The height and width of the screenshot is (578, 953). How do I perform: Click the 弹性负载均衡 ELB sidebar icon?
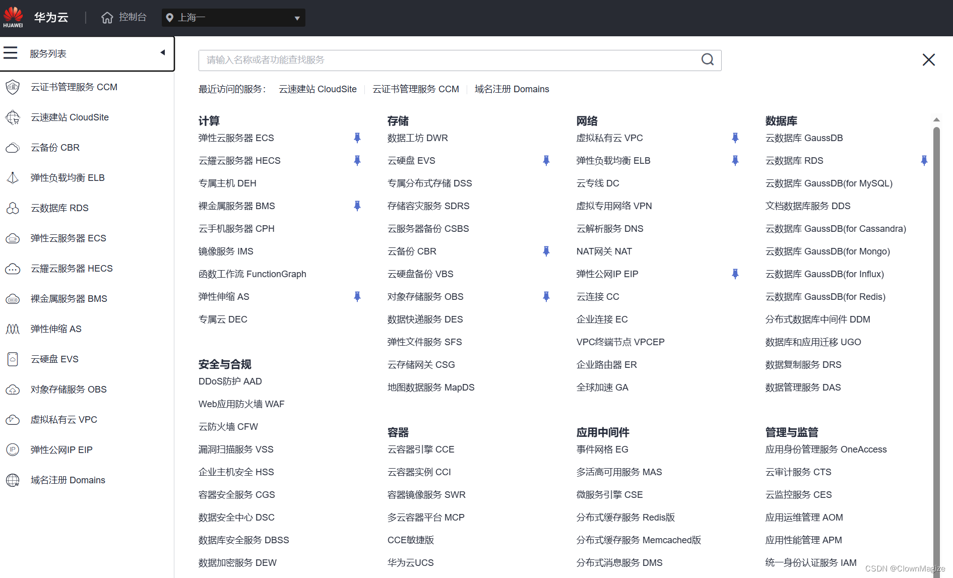point(13,178)
